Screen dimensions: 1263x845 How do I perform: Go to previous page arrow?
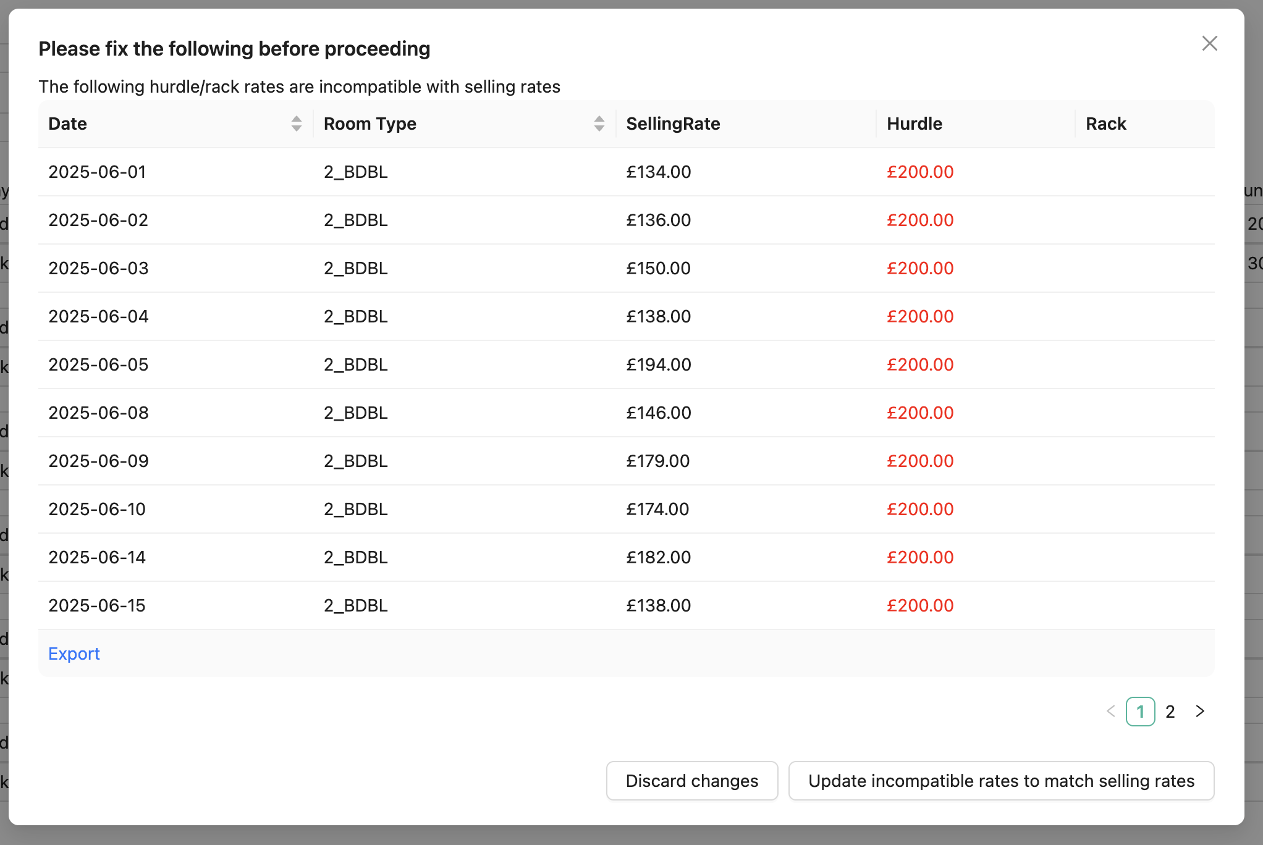(x=1110, y=712)
